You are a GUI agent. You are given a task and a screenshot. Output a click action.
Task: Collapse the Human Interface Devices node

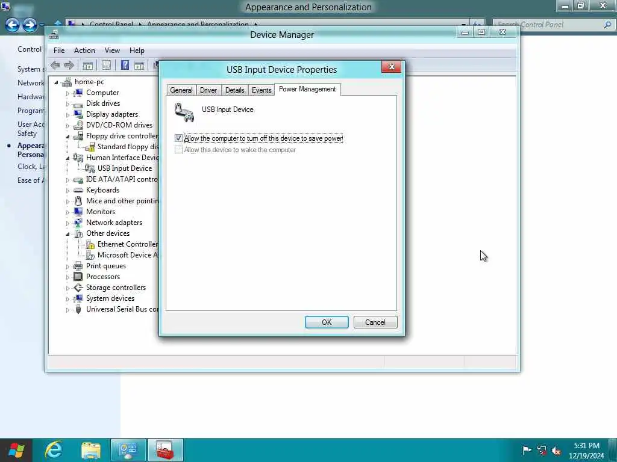click(x=67, y=158)
